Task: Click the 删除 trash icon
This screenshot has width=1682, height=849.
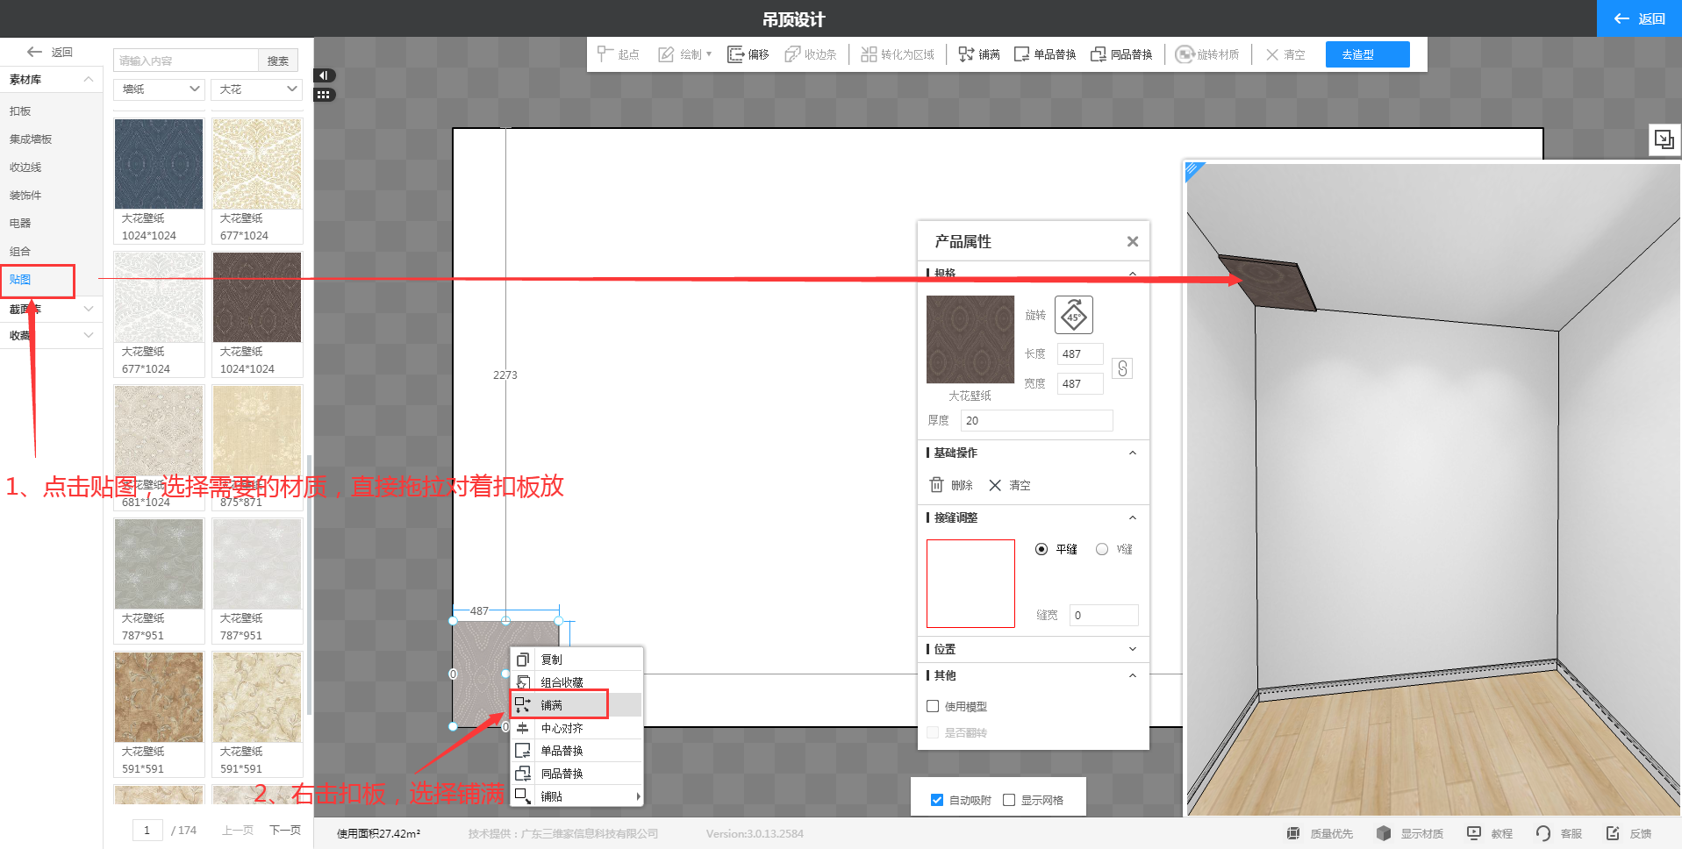Action: point(937,485)
